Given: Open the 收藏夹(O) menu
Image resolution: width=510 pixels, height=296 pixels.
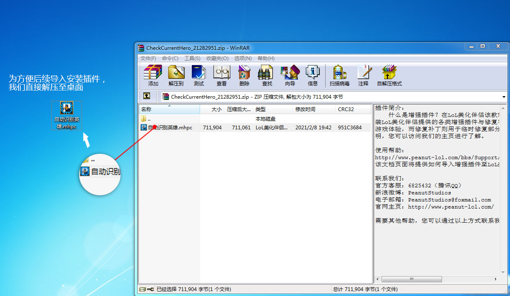Looking at the screenshot, I should [217, 58].
